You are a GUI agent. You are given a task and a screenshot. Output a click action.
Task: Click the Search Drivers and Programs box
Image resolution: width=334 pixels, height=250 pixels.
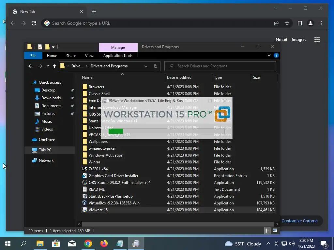point(220,66)
